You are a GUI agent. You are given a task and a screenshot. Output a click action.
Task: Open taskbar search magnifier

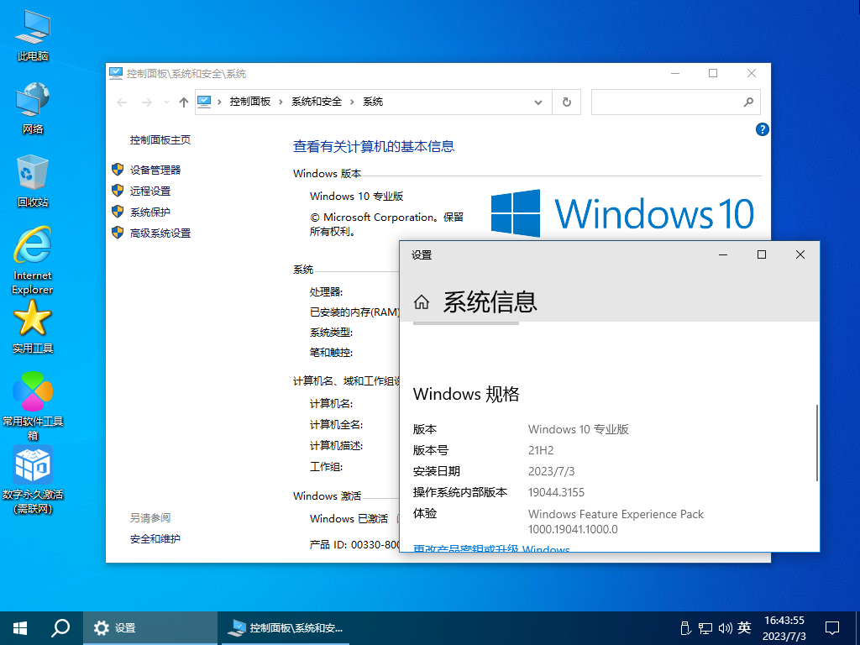(60, 628)
